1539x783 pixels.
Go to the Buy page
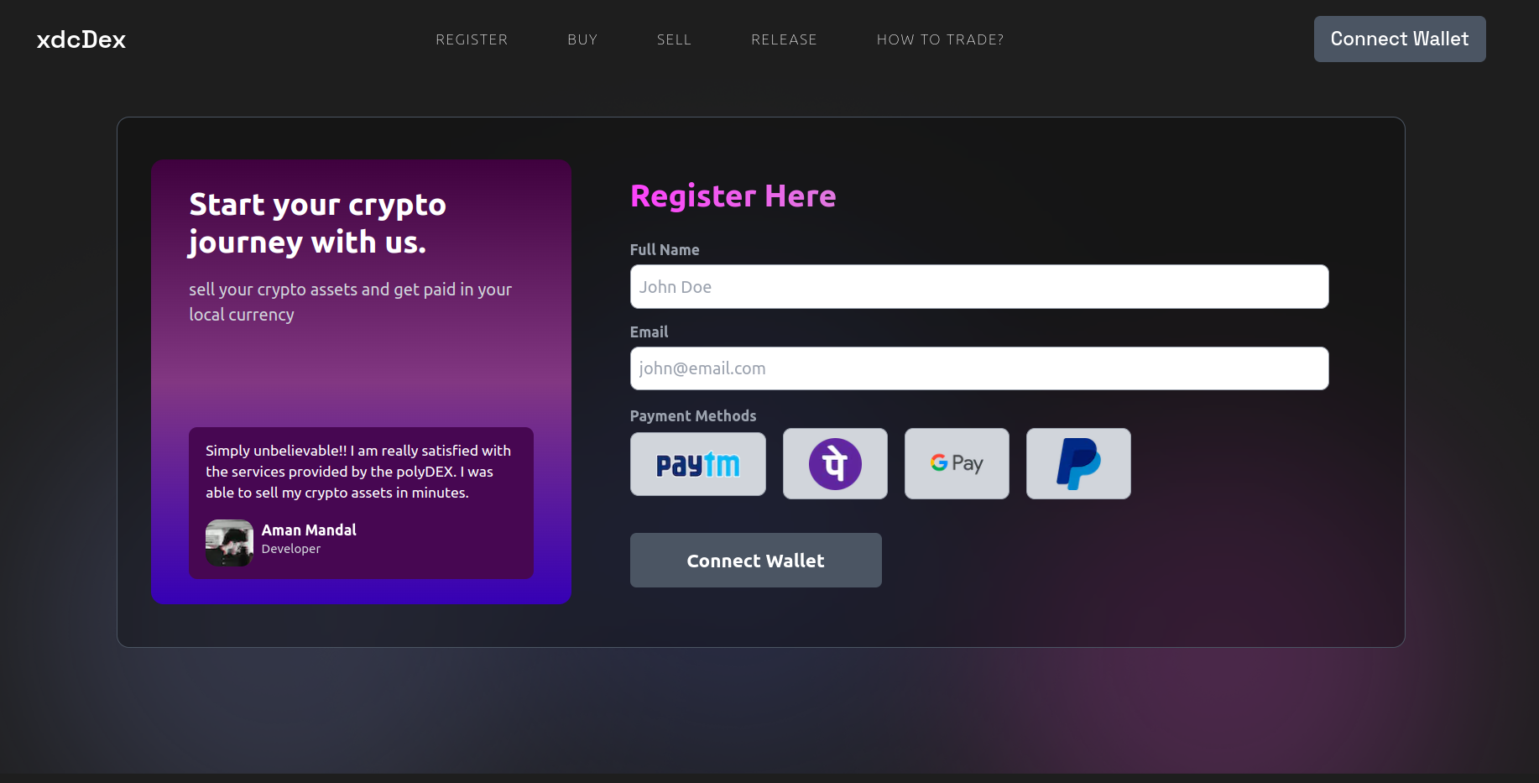click(582, 39)
